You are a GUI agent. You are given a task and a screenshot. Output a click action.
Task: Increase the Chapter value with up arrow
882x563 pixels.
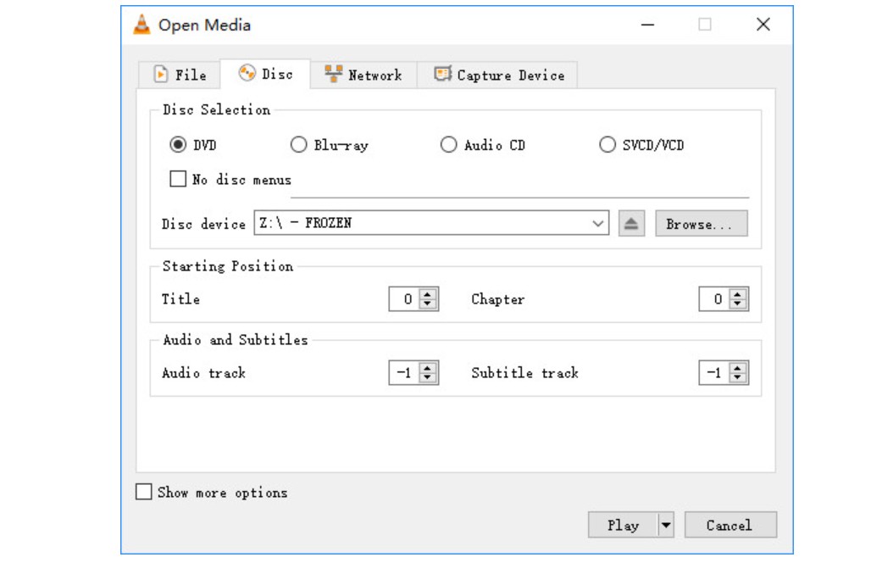point(737,294)
